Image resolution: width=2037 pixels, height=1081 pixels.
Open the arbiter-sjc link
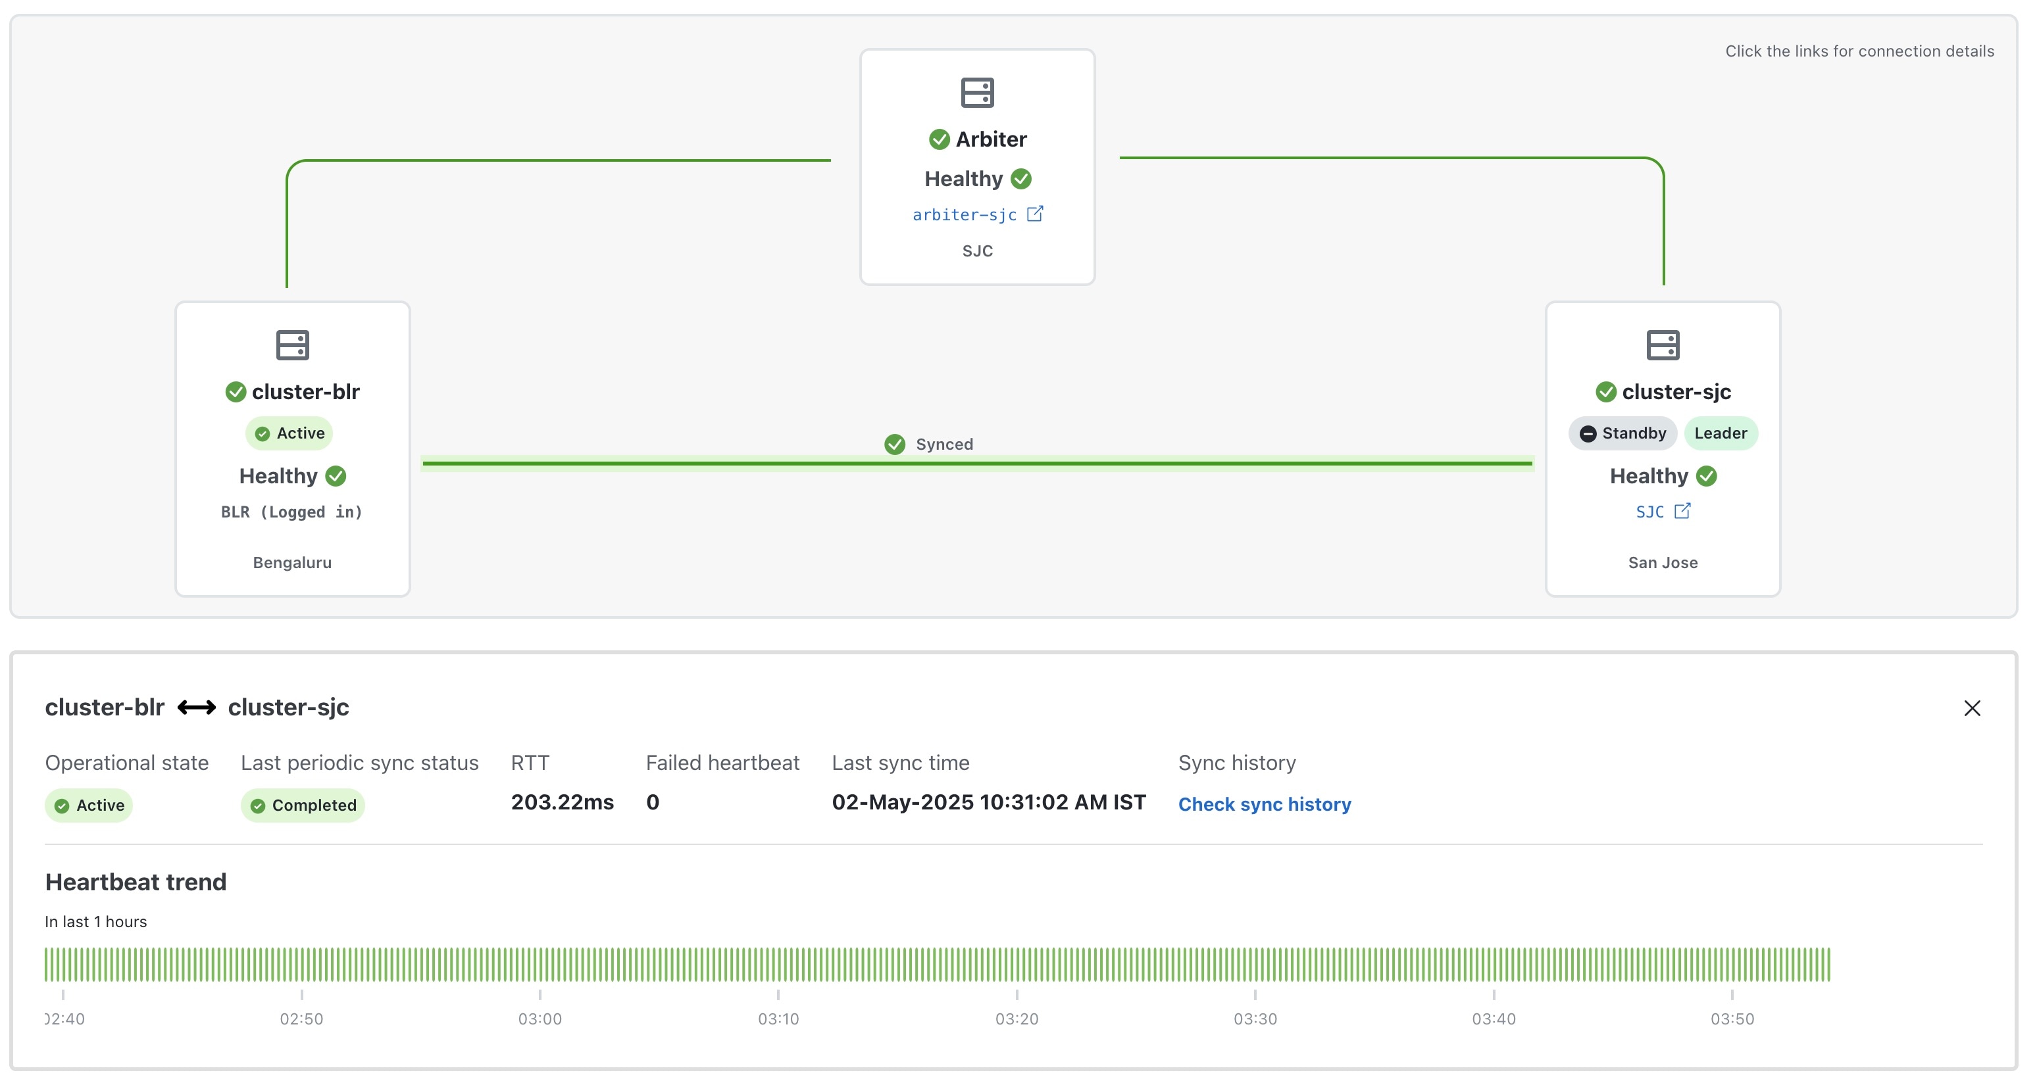965,215
